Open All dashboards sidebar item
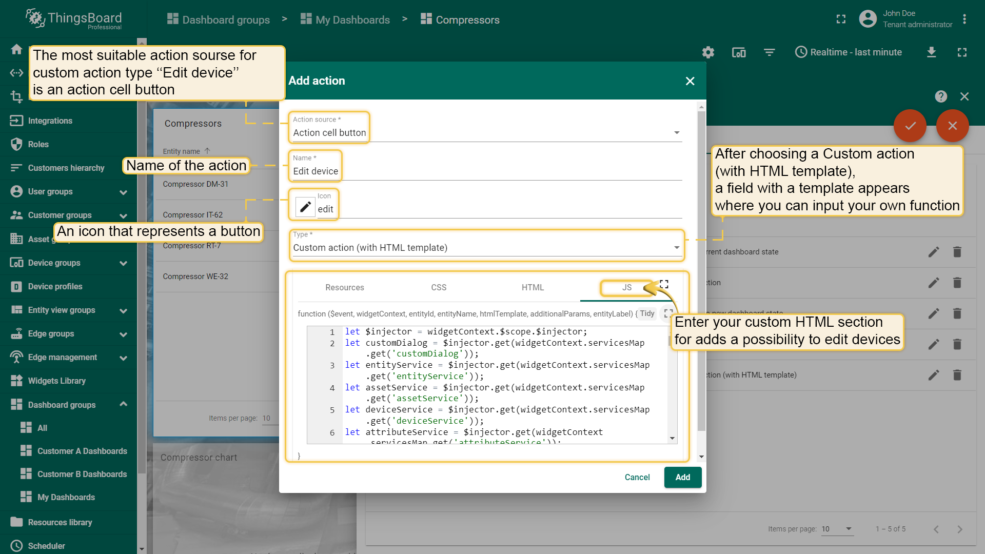 point(68,428)
